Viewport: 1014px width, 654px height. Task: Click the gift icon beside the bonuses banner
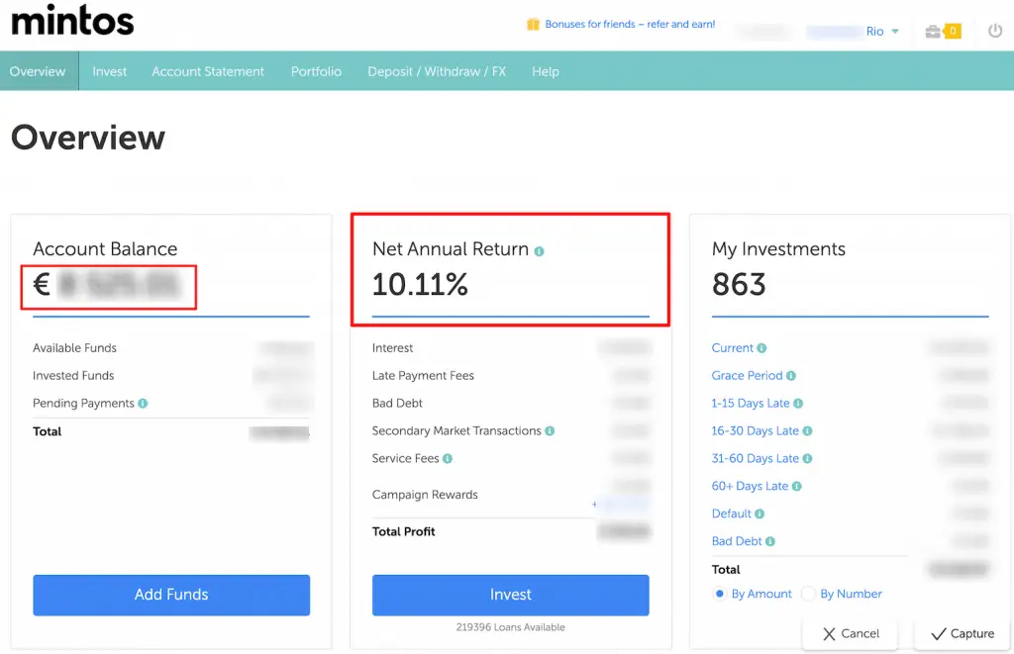pyautogui.click(x=536, y=23)
